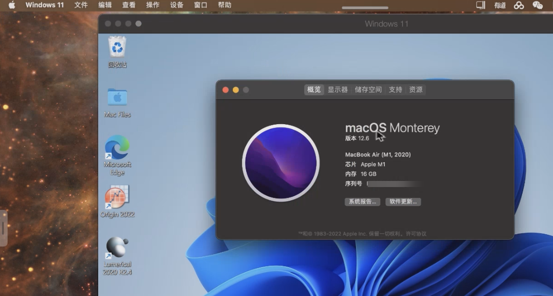
Task: Close the About This Mac window
Action: [x=226, y=90]
